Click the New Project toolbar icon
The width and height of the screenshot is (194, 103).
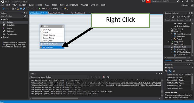pos(13,9)
